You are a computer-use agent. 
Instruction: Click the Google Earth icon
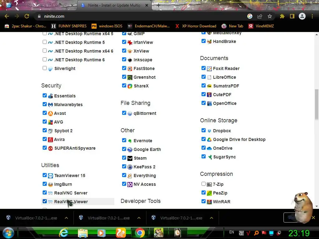(130, 150)
